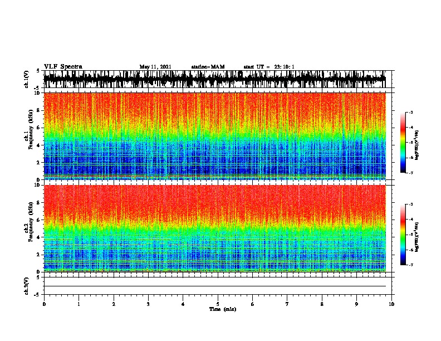Image resolution: width=441 pixels, height=341 pixels.
Task: Click the "2" kHz tick on ch.2 frequency axis
Action: point(39,255)
